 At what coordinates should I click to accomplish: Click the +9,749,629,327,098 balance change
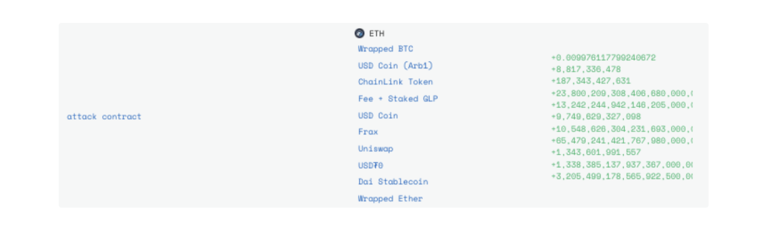click(x=596, y=117)
